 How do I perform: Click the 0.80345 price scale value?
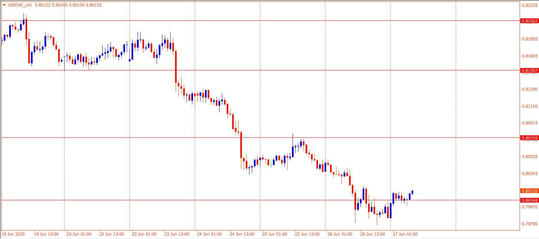click(530, 174)
